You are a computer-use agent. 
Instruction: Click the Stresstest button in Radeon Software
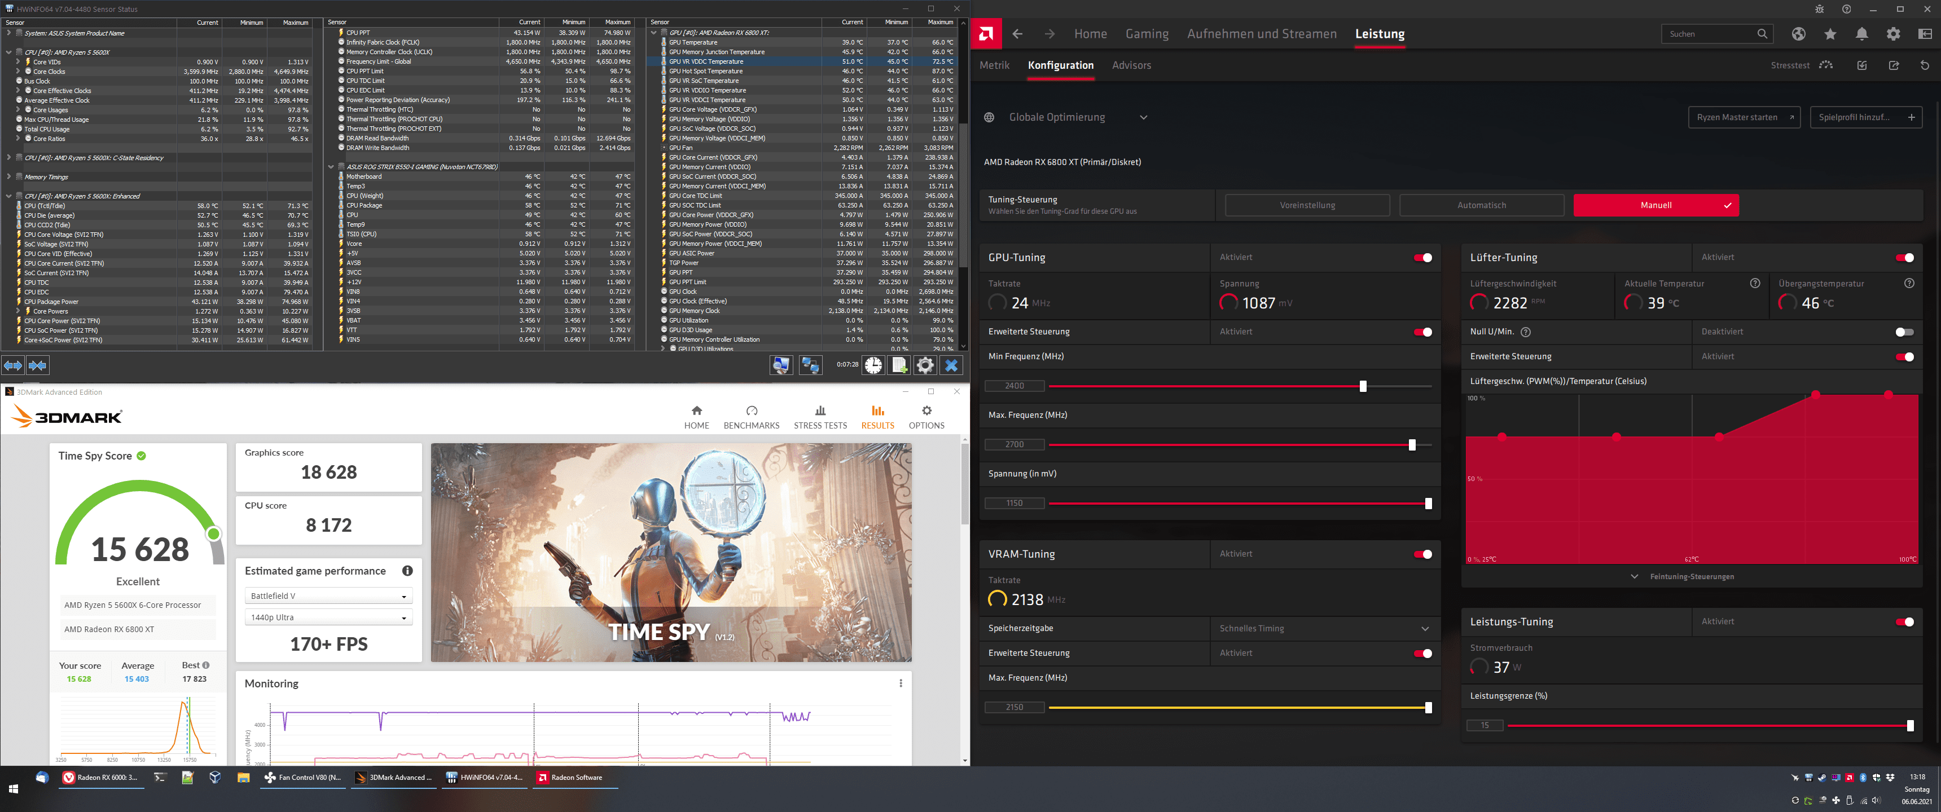[x=1802, y=65]
